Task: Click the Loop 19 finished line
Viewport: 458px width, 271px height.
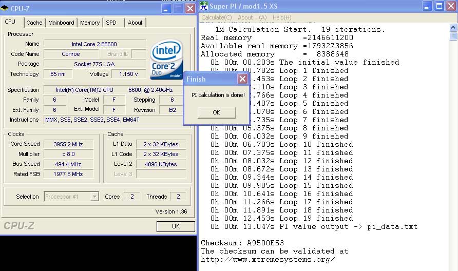Action: coord(281,219)
